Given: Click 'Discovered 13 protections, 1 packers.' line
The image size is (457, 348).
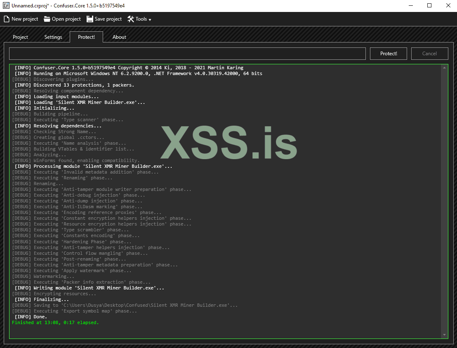Looking at the screenshot, I should 74,85.
